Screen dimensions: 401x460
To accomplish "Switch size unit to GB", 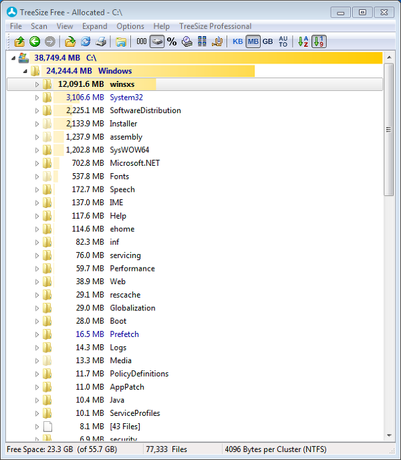I will 267,41.
